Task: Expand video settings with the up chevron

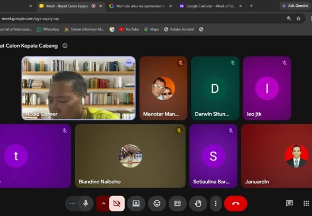Action: pos(103,203)
